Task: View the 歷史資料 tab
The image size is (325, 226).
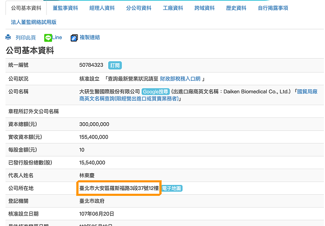Action: [x=236, y=8]
